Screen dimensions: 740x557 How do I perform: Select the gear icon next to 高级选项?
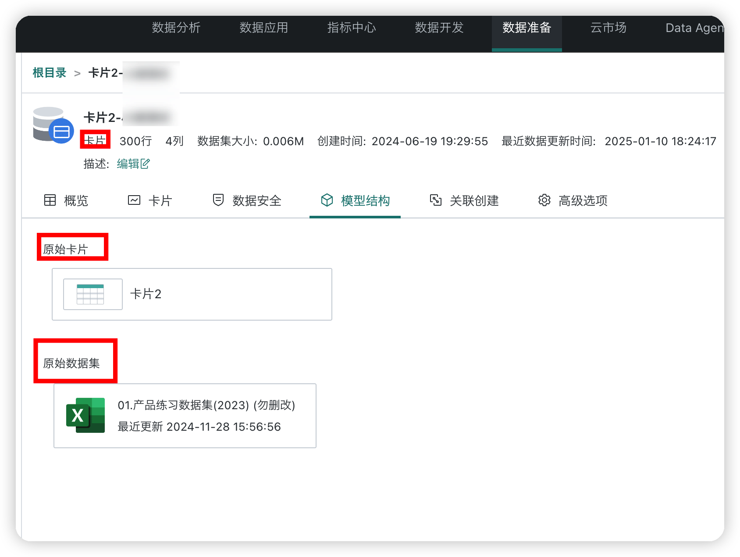tap(544, 200)
